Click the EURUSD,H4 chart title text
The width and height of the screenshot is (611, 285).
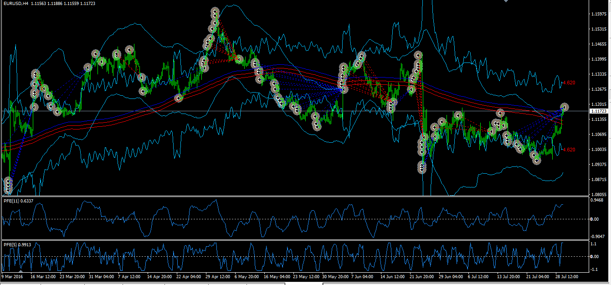point(15,4)
